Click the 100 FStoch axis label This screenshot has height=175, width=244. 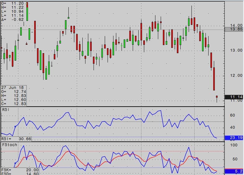(x=234, y=145)
